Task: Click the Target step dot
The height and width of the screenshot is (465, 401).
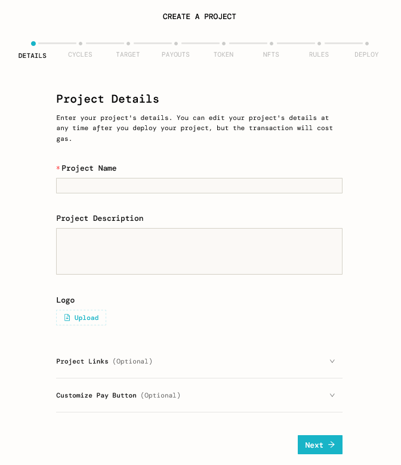Action: pos(128,44)
